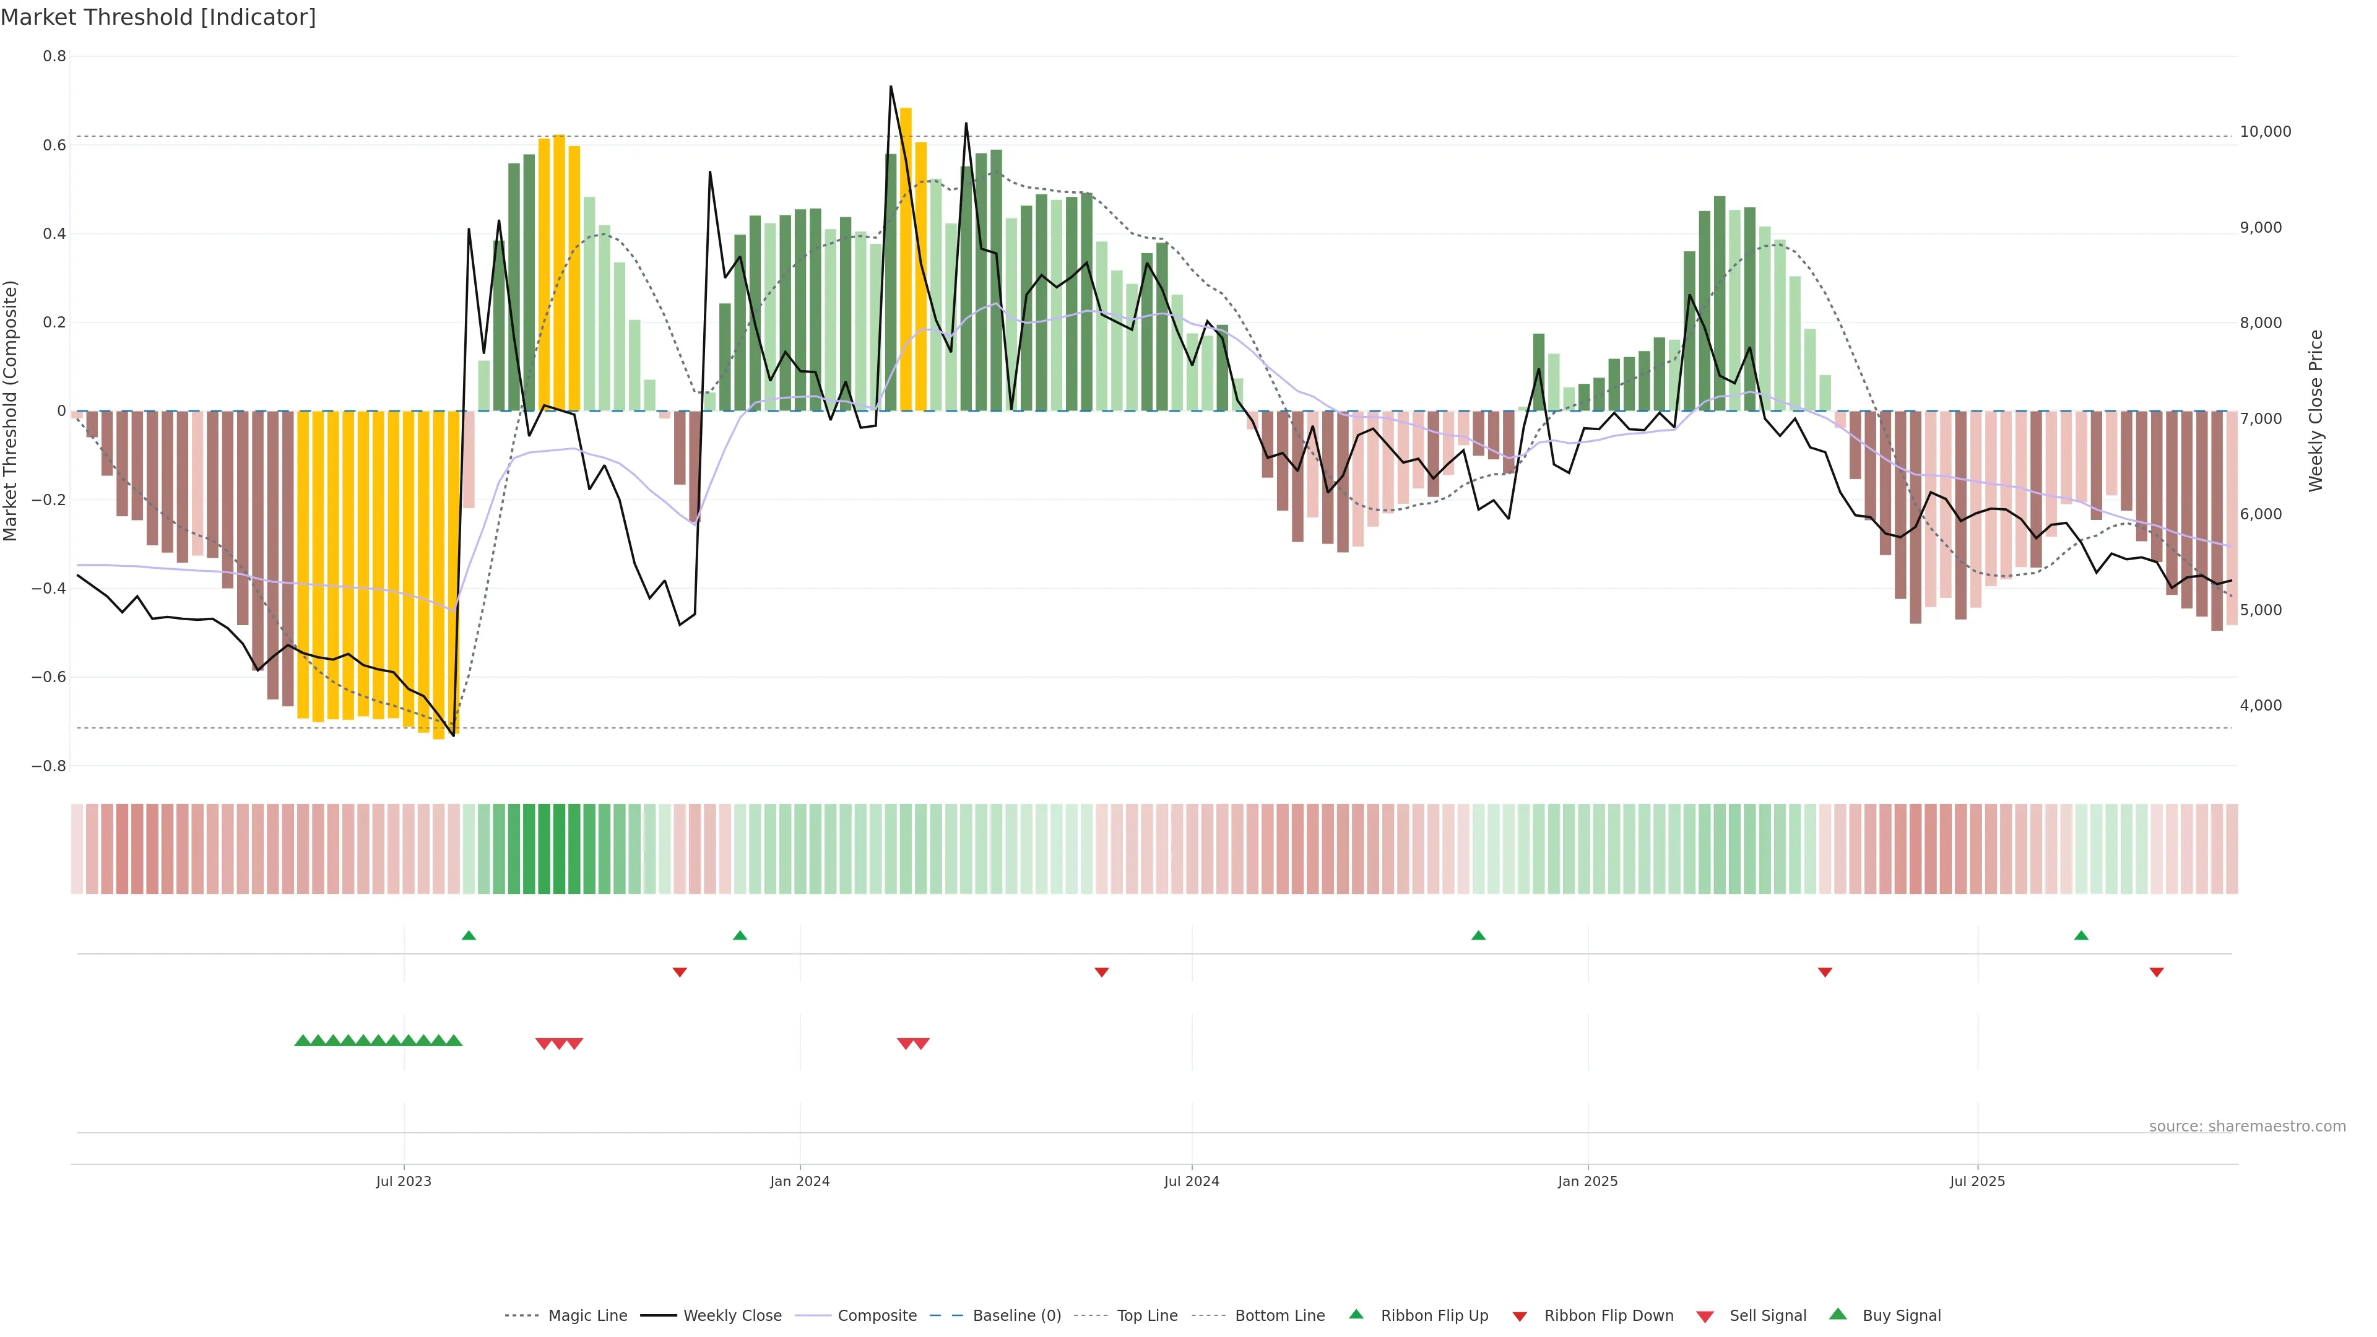This screenshot has height=1337, width=2377.
Task: Click the first green ribbon flip up marker
Action: pyautogui.click(x=469, y=936)
